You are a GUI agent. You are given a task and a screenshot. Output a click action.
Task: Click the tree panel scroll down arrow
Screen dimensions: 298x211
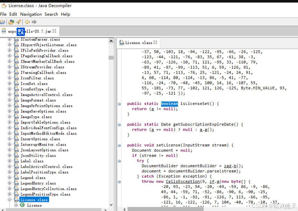[111, 205]
